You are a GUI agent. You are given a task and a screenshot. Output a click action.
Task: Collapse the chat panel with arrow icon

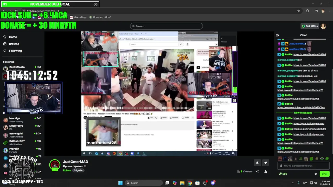277,35
